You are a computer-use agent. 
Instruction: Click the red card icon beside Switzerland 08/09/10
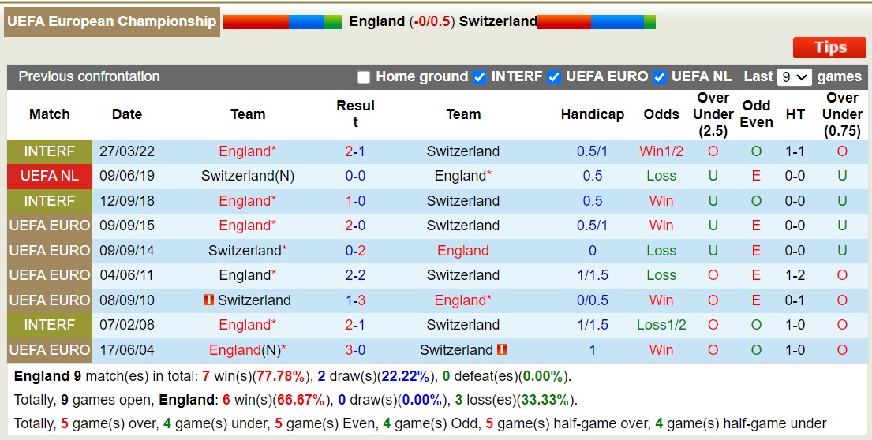[209, 300]
